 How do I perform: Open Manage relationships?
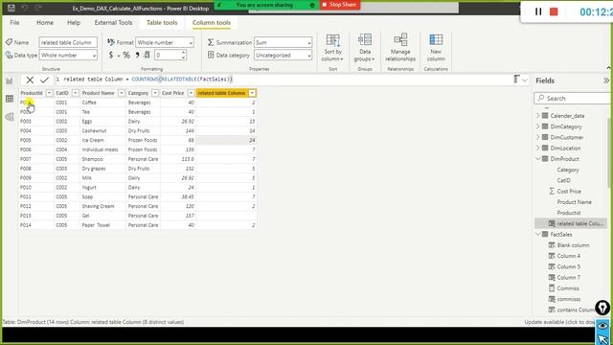click(400, 48)
